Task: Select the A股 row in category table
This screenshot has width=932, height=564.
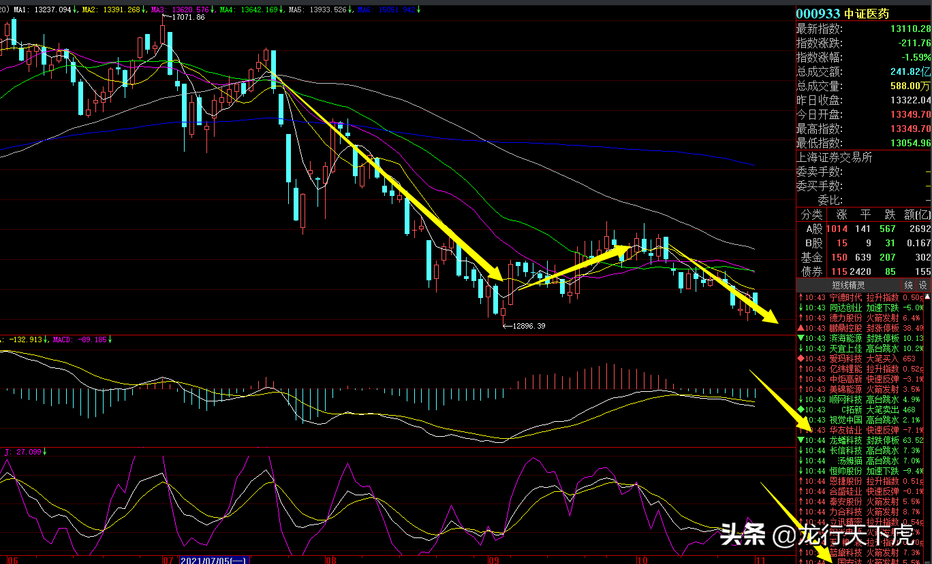Action: click(863, 229)
